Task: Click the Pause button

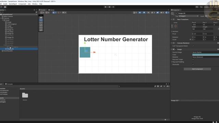Action: (x=109, y=7)
